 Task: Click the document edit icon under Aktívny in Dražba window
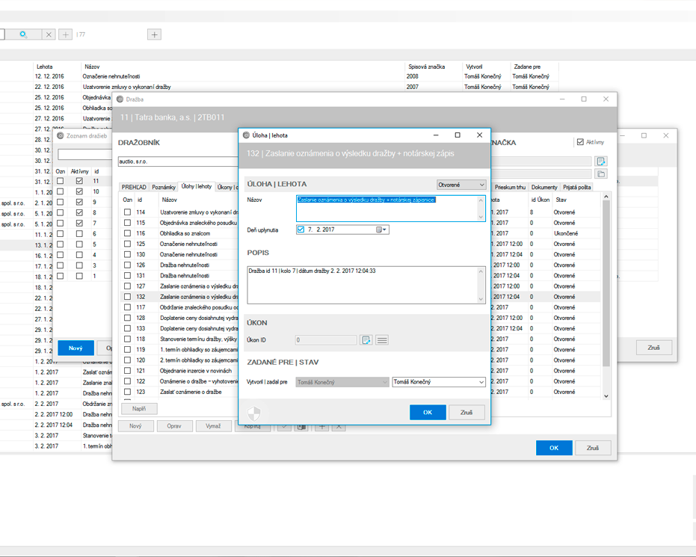601,161
